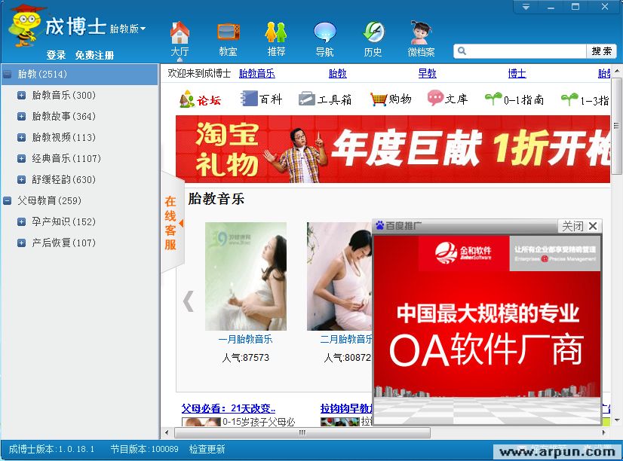623x461 pixels.
Task: Click the horizontal scrollbar thumb
Action: 302,432
